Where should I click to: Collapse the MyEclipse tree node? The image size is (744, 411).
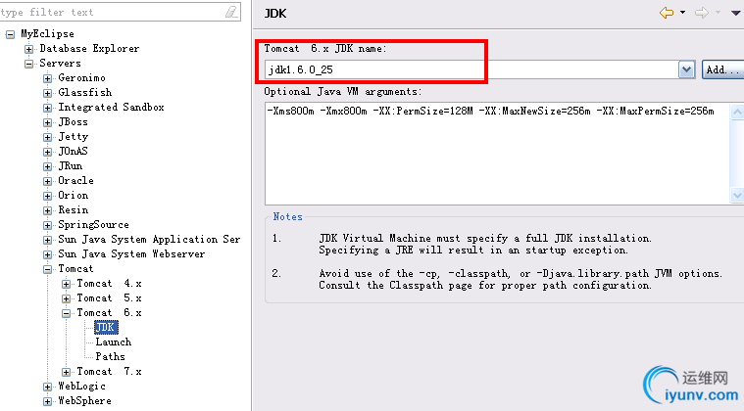10,34
